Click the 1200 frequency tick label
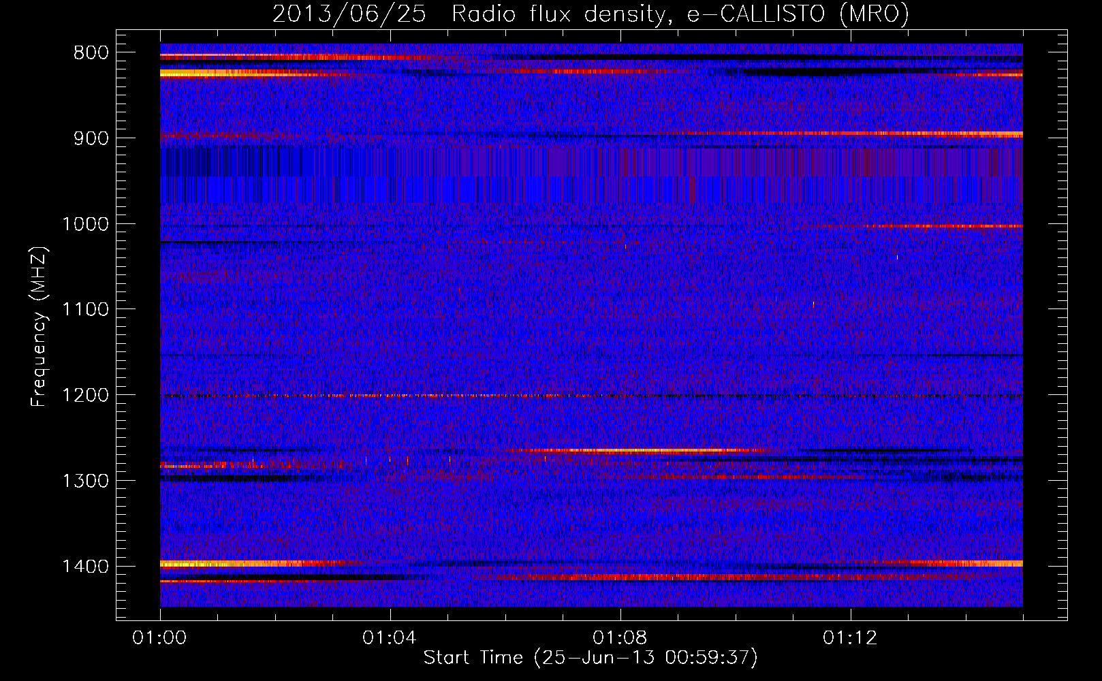The width and height of the screenshot is (1102, 681). (85, 395)
